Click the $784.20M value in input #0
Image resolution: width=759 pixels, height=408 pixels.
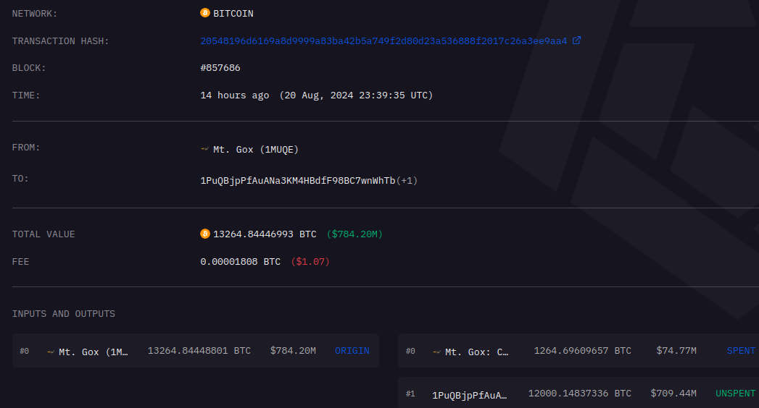293,351
